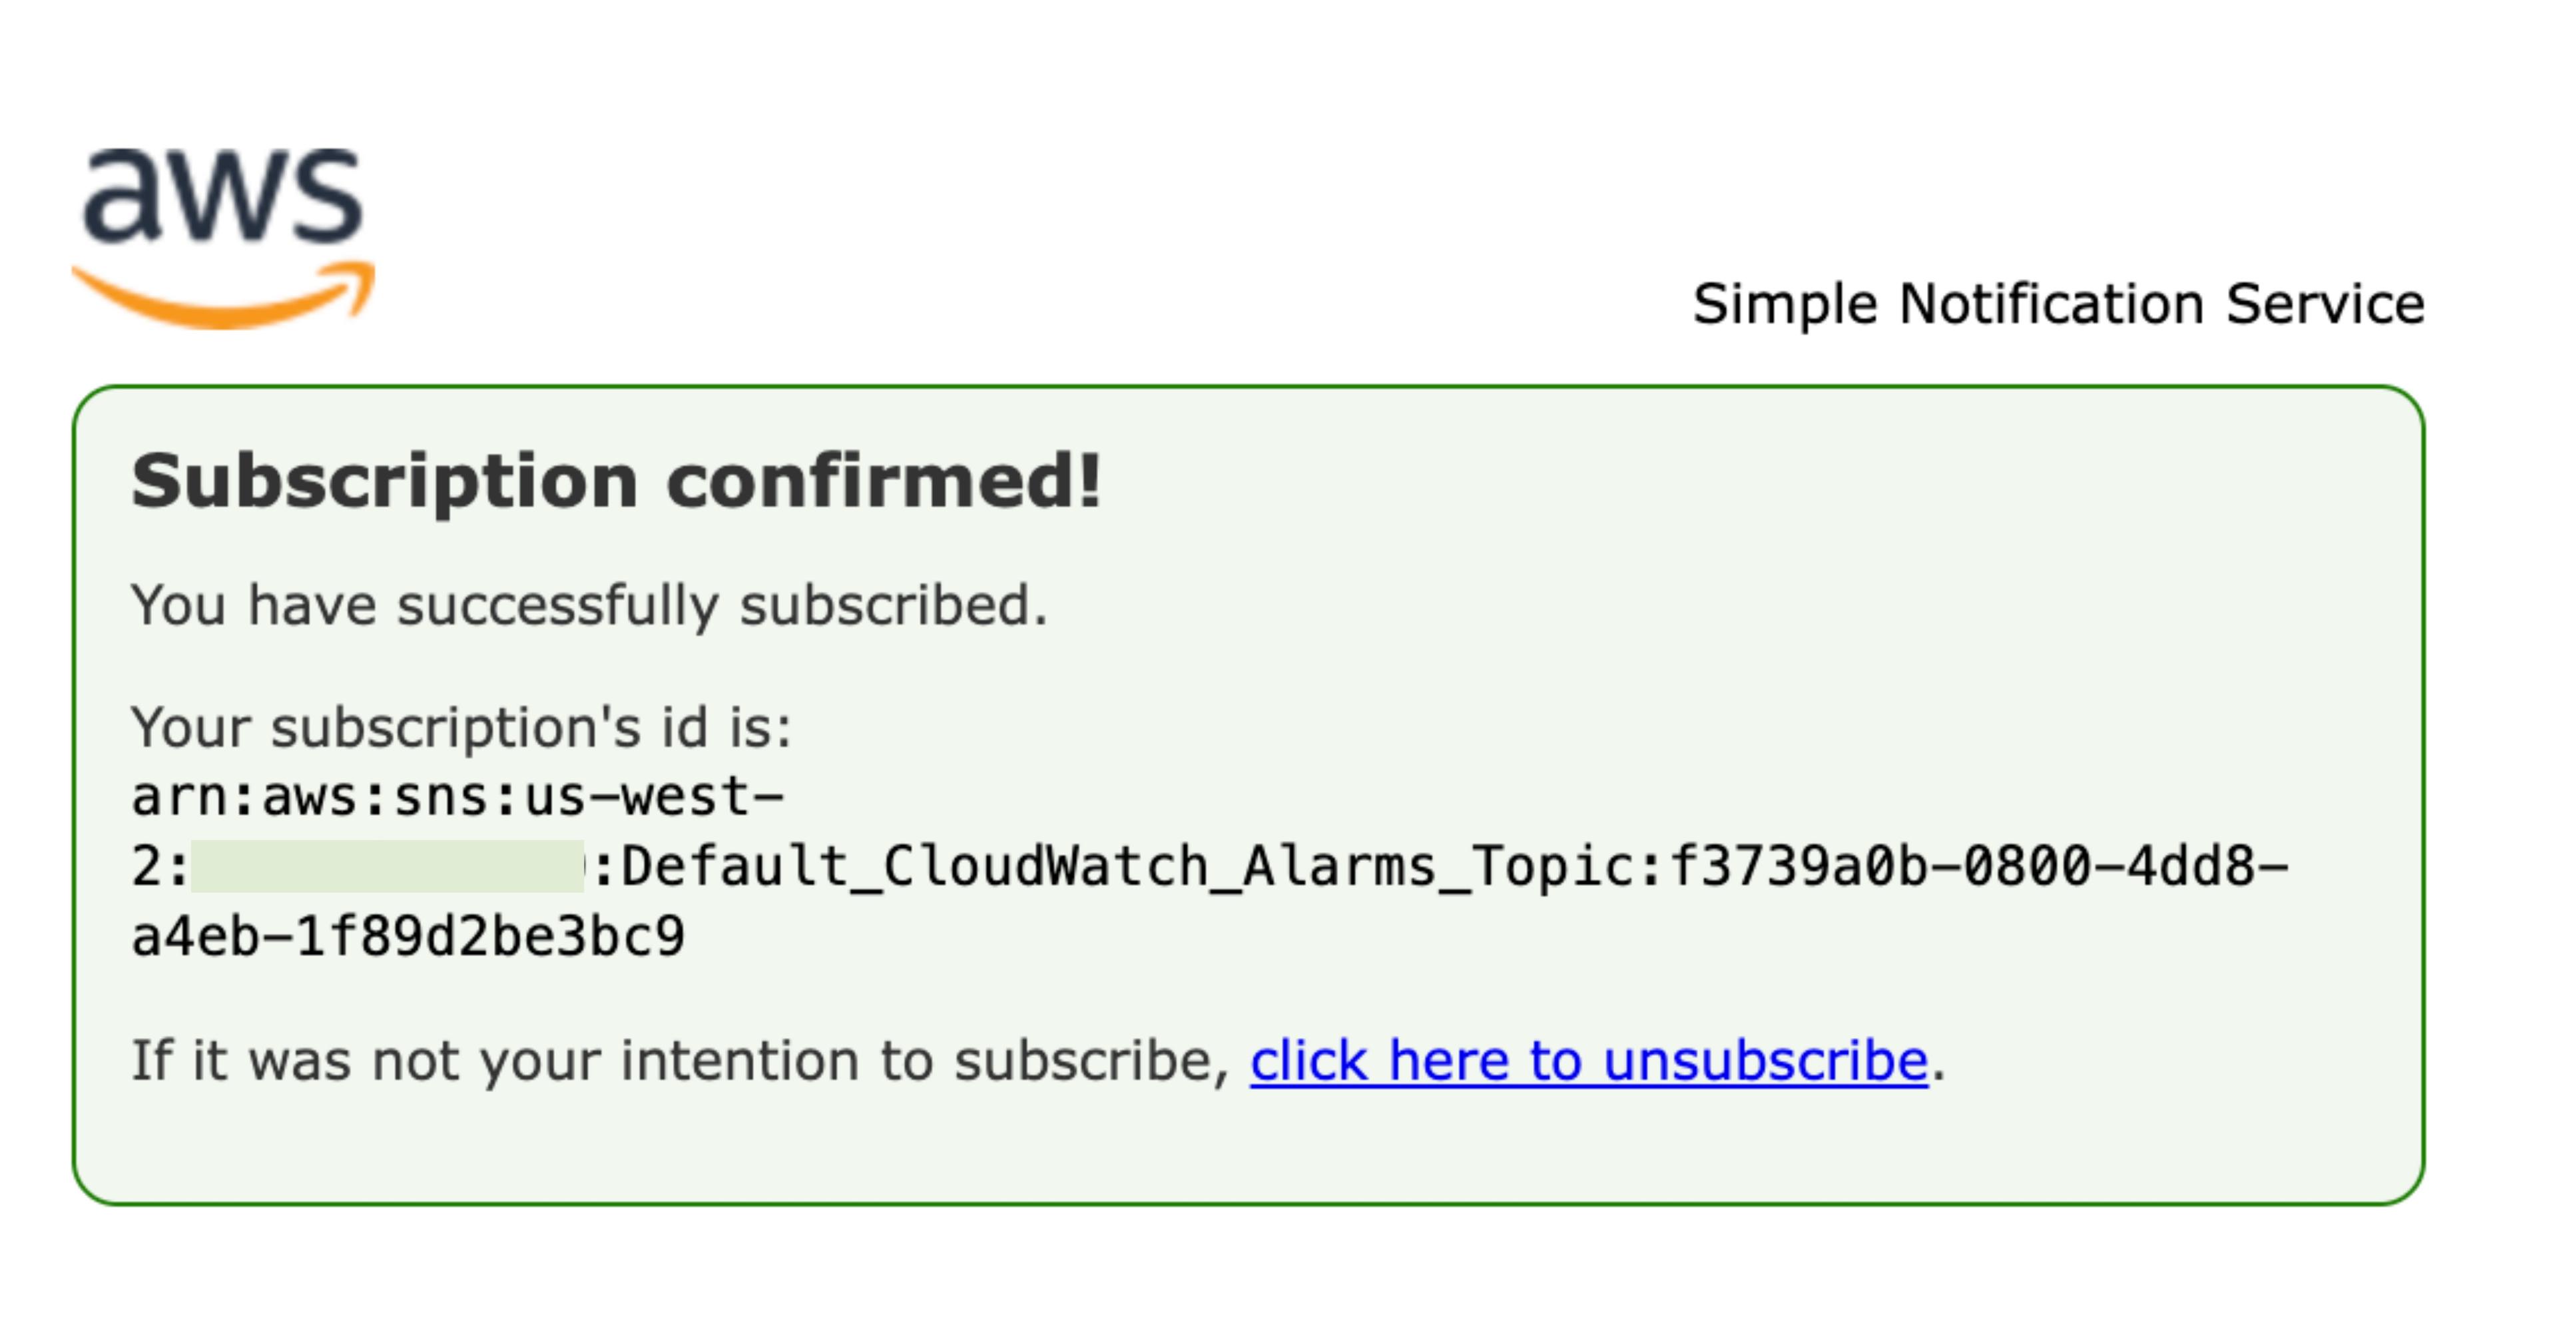Click the redacted account ID block
The image size is (2557, 1343).
tap(387, 866)
